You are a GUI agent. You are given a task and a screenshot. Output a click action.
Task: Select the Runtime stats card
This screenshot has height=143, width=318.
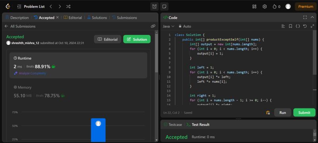78,66
